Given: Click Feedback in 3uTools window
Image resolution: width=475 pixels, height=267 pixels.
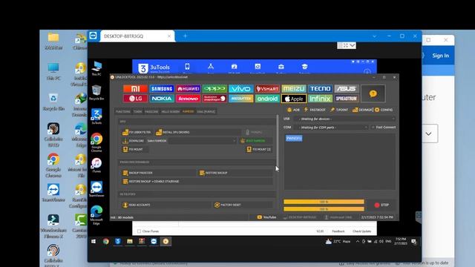Looking at the screenshot, I should point(338,231).
